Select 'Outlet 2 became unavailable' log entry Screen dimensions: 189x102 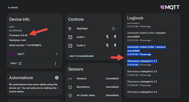click(151, 37)
